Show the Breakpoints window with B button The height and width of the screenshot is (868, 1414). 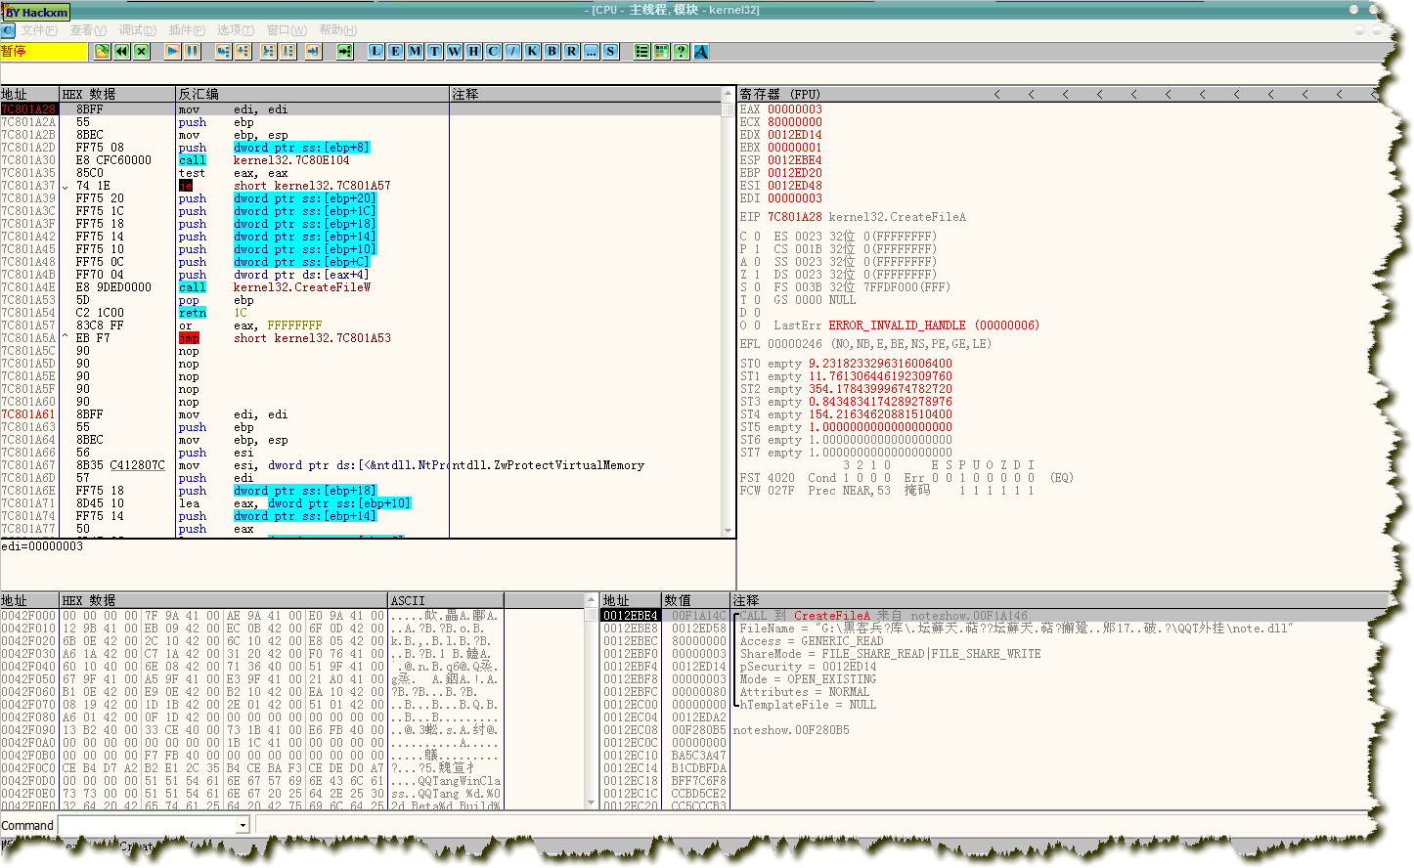552,51
